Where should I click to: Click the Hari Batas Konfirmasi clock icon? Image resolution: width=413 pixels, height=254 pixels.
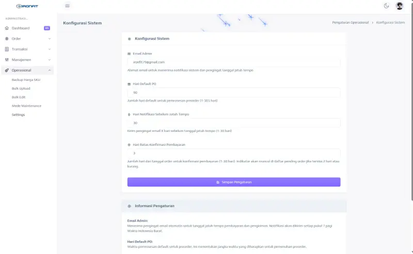point(129,145)
